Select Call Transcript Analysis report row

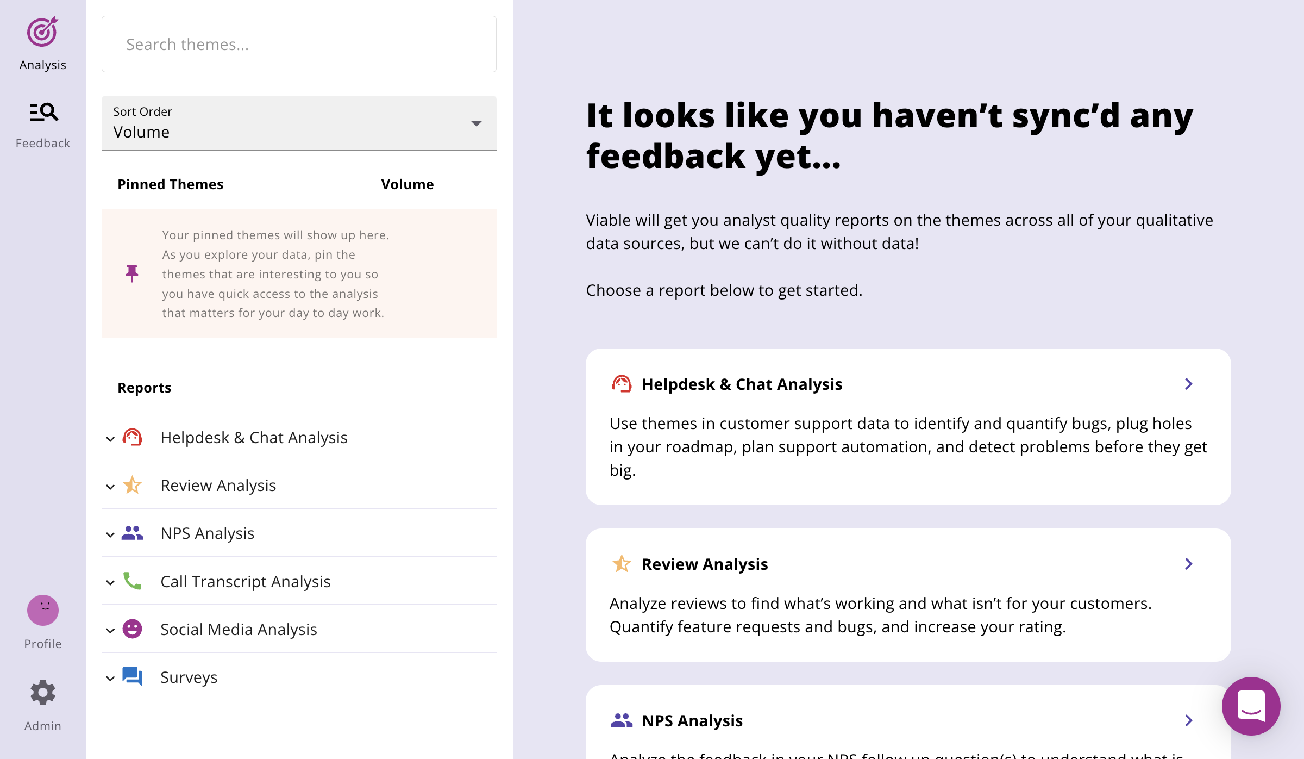click(x=299, y=581)
